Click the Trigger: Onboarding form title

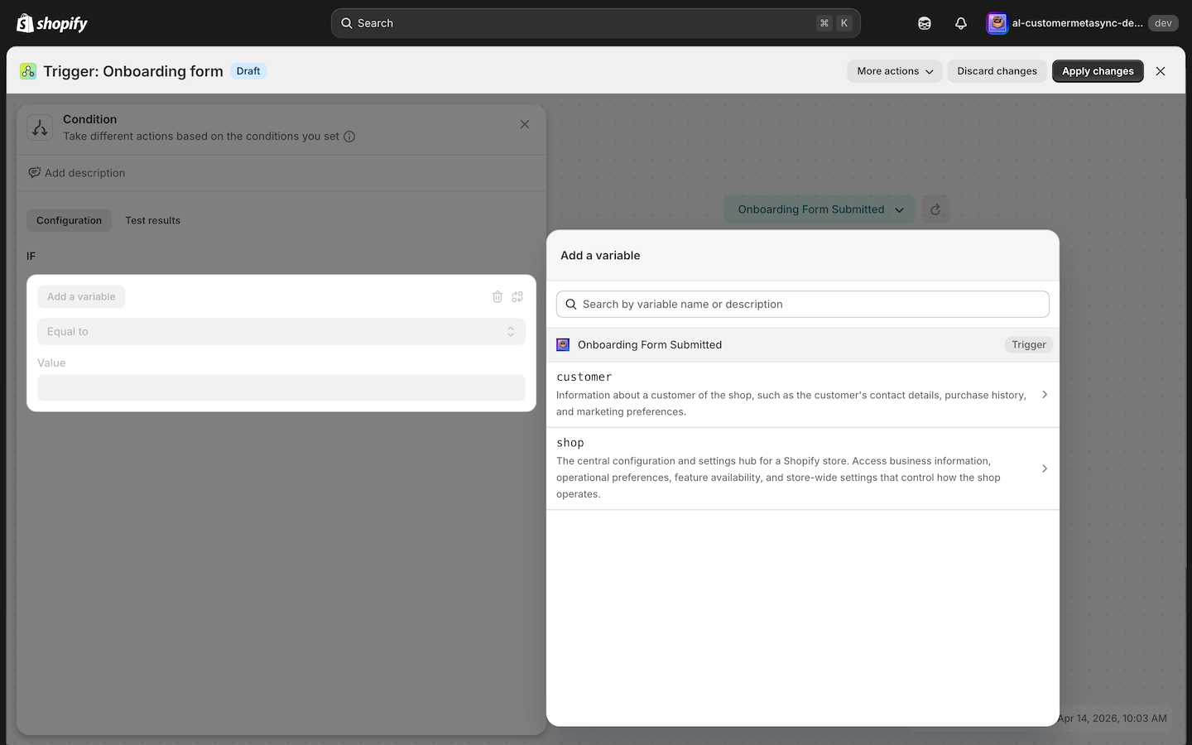[x=133, y=71]
